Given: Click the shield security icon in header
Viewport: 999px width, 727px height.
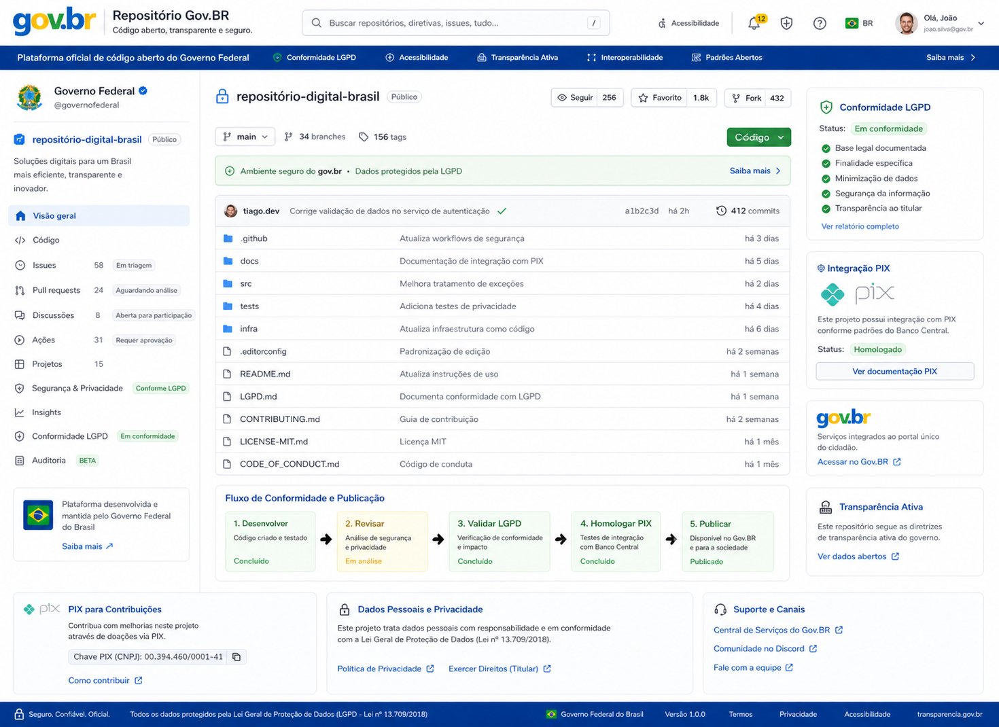Looking at the screenshot, I should point(786,23).
